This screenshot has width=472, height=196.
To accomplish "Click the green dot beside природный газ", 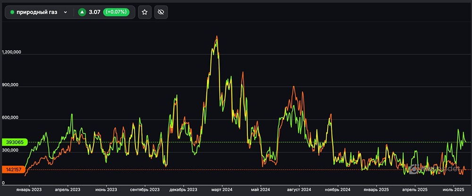I will (12, 12).
